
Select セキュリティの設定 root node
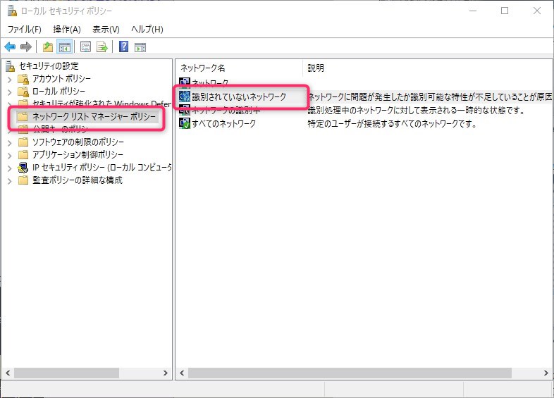pyautogui.click(x=49, y=66)
